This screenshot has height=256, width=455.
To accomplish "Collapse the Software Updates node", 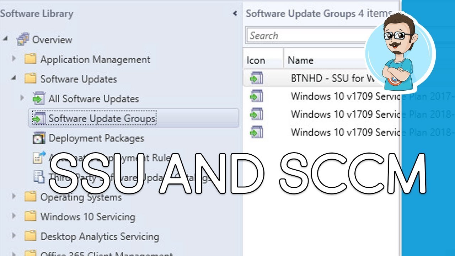I will [x=14, y=78].
